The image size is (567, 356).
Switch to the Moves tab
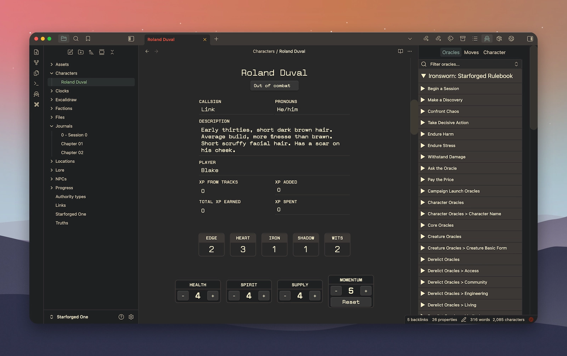coord(471,52)
